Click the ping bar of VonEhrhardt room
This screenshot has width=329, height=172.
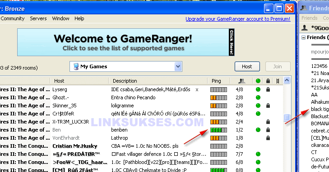[218, 138]
